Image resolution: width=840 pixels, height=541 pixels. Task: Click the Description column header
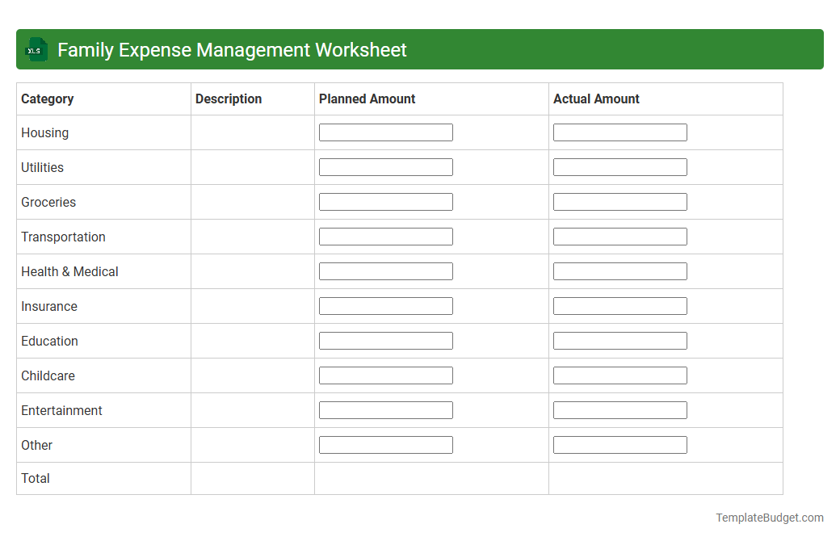(x=229, y=99)
